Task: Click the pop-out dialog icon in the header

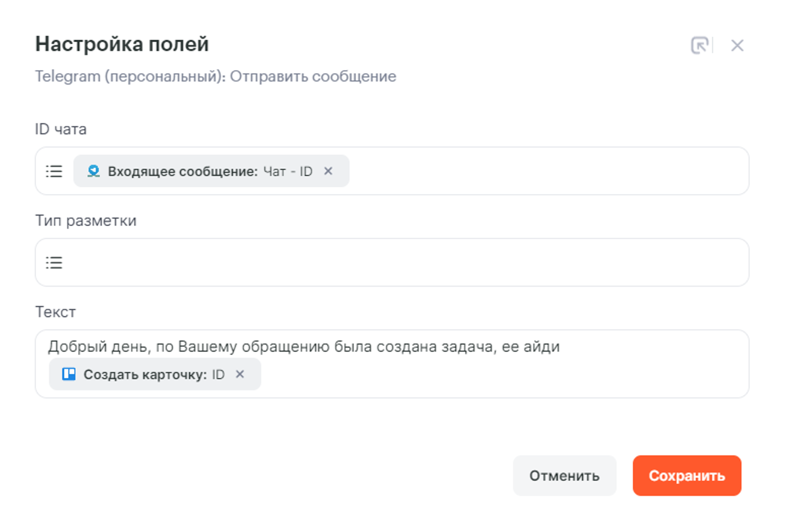Action: (699, 45)
